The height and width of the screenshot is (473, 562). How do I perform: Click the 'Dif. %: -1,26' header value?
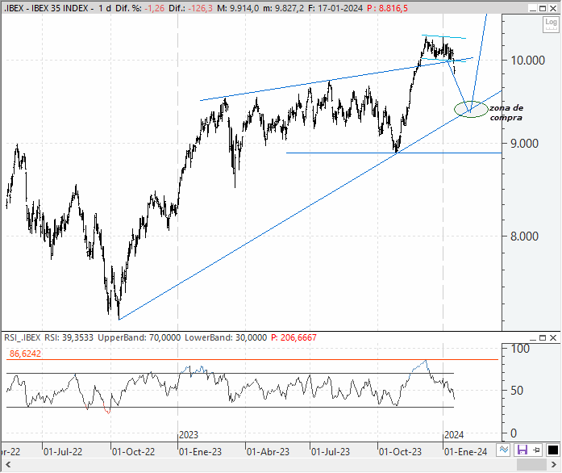click(x=139, y=8)
